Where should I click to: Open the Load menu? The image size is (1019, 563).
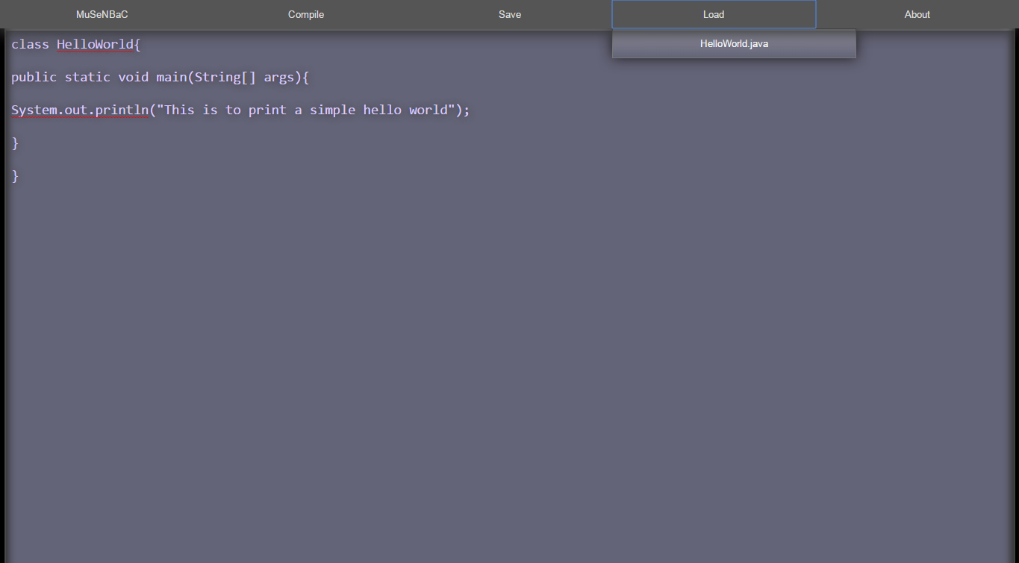[713, 14]
